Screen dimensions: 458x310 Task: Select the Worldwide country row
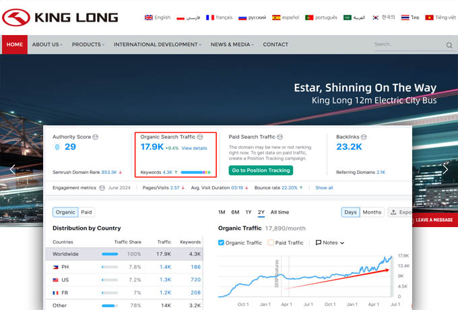click(x=124, y=254)
